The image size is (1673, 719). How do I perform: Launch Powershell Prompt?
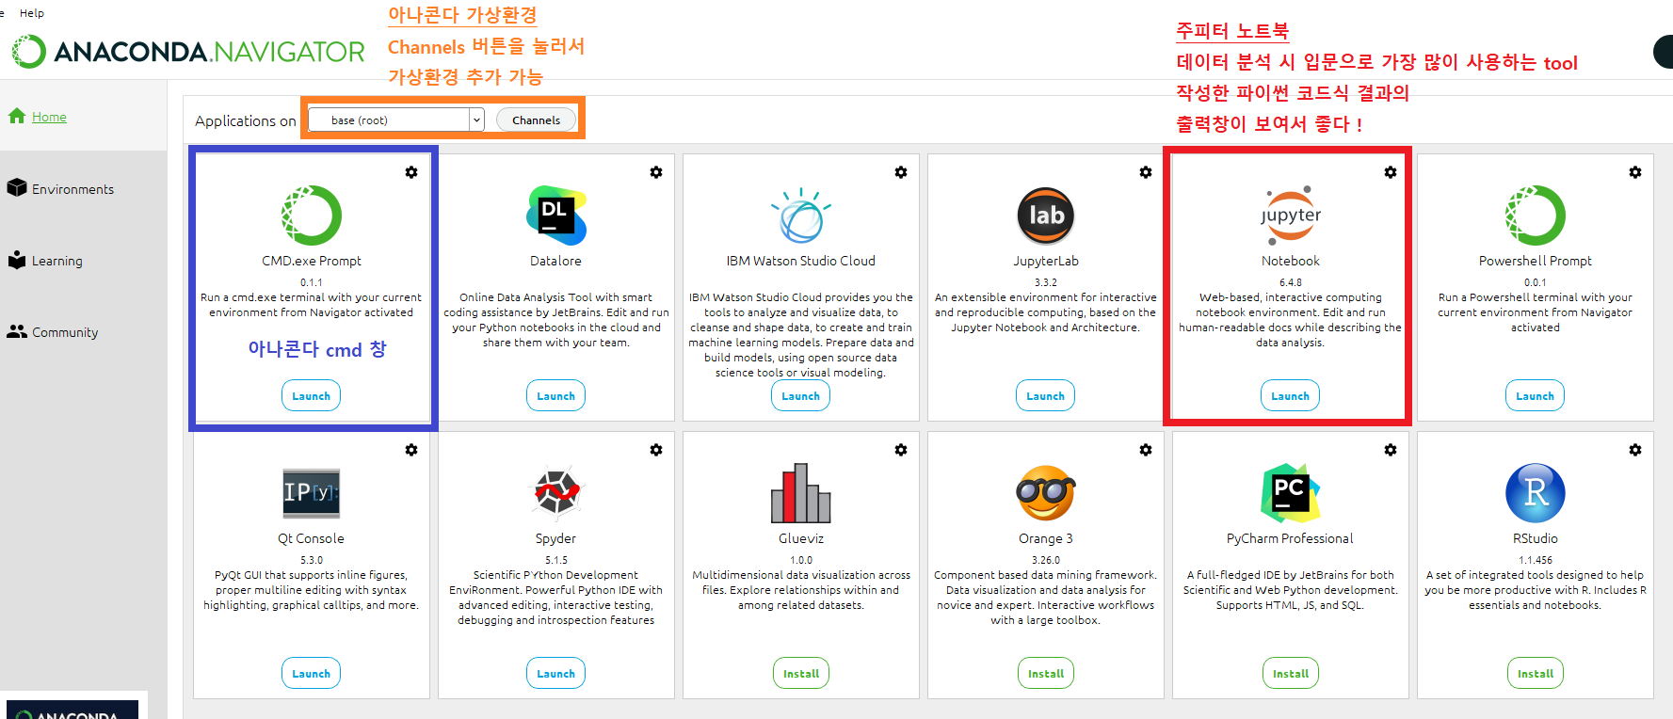pyautogui.click(x=1536, y=396)
